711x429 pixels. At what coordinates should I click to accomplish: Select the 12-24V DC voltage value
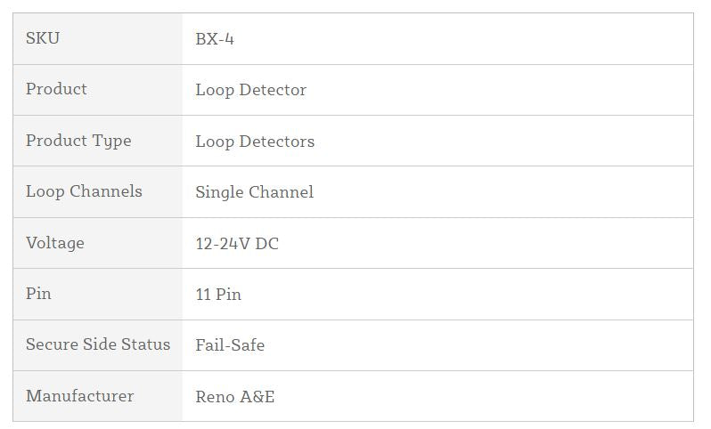pyautogui.click(x=237, y=244)
